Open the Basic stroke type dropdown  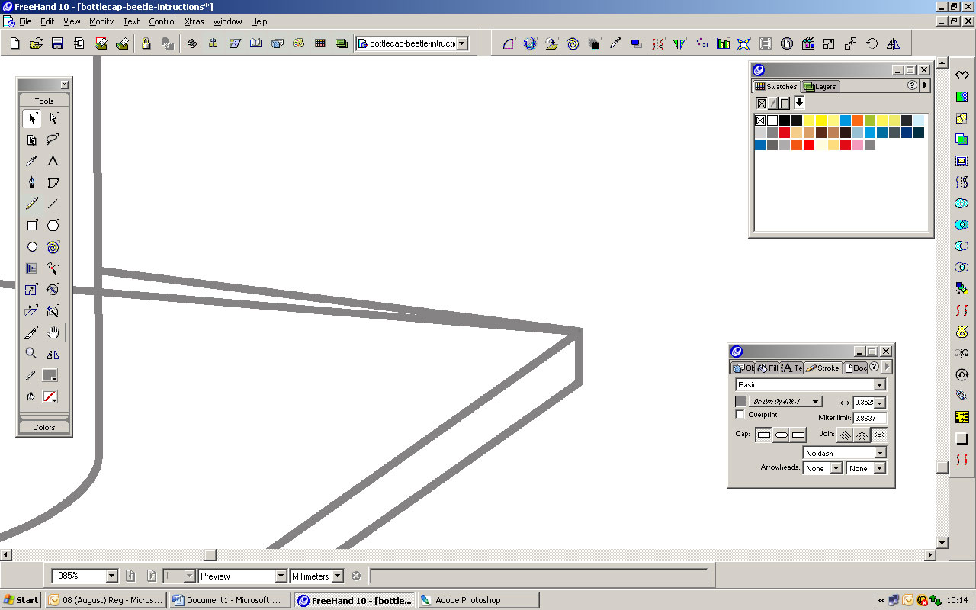click(881, 384)
